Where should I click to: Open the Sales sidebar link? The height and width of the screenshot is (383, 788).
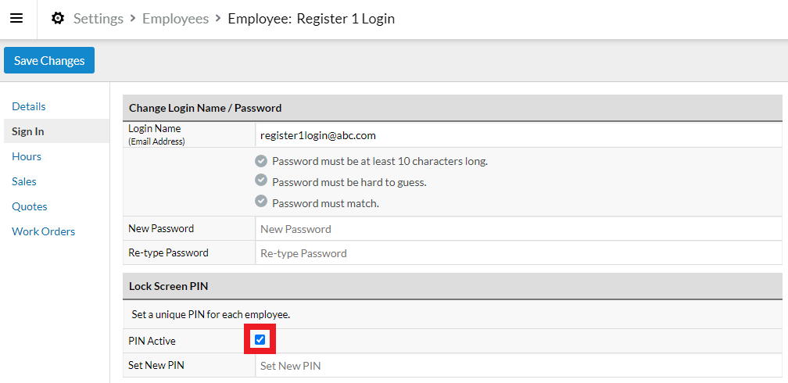click(24, 181)
